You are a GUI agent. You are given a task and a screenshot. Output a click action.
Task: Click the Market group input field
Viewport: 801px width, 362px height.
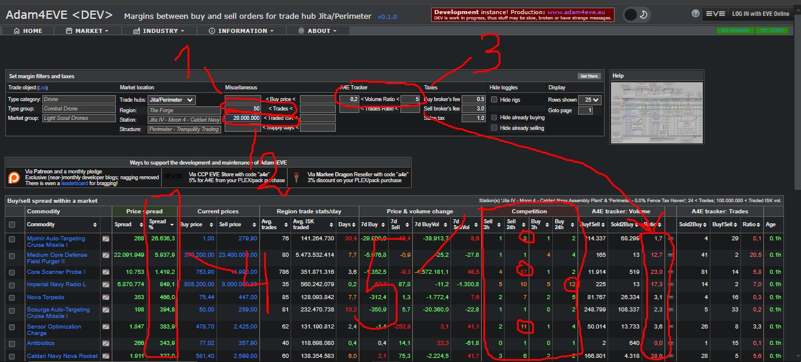(79, 118)
